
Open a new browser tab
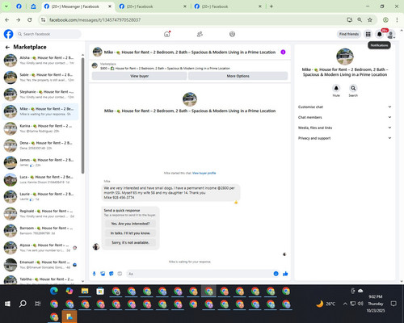click(271, 6)
